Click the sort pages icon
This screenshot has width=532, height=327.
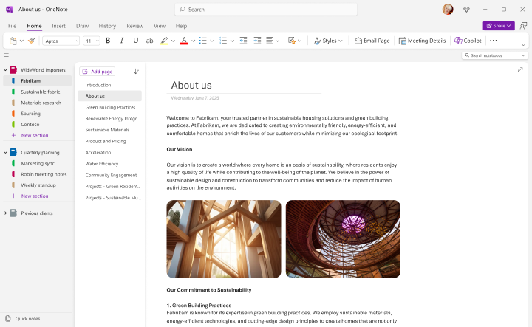(x=137, y=71)
